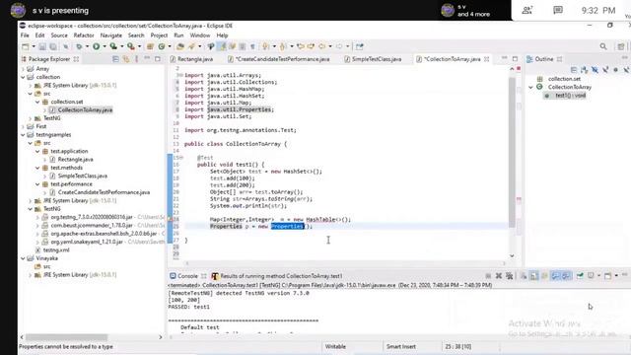Image resolution: width=631 pixels, height=355 pixels.
Task: Open the Debug button dropdown arrow
Action: pyautogui.click(x=87, y=46)
